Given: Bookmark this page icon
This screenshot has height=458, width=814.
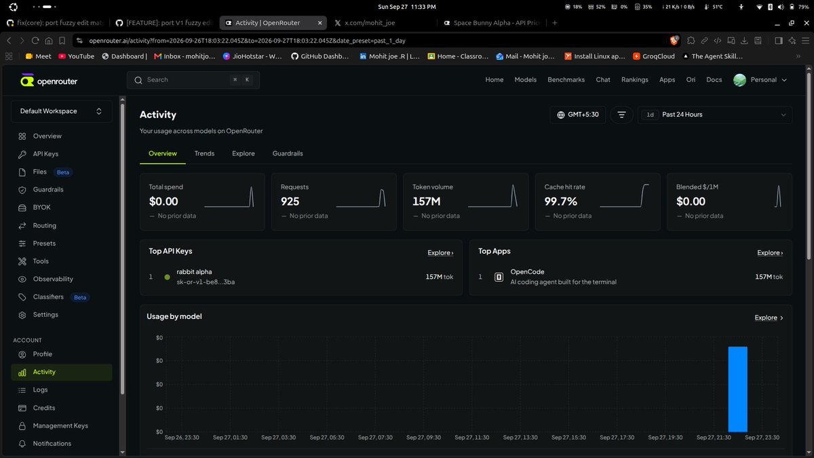Looking at the screenshot, I should click(61, 41).
